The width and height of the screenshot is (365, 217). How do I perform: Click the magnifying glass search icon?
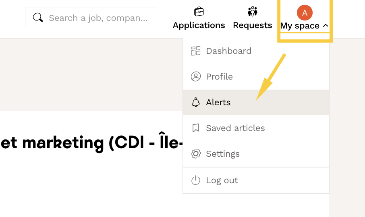click(x=38, y=18)
